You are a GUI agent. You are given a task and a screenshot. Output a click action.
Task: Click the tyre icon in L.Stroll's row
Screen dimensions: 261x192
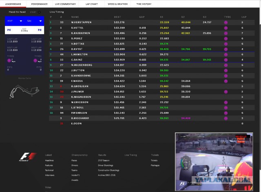226,108
